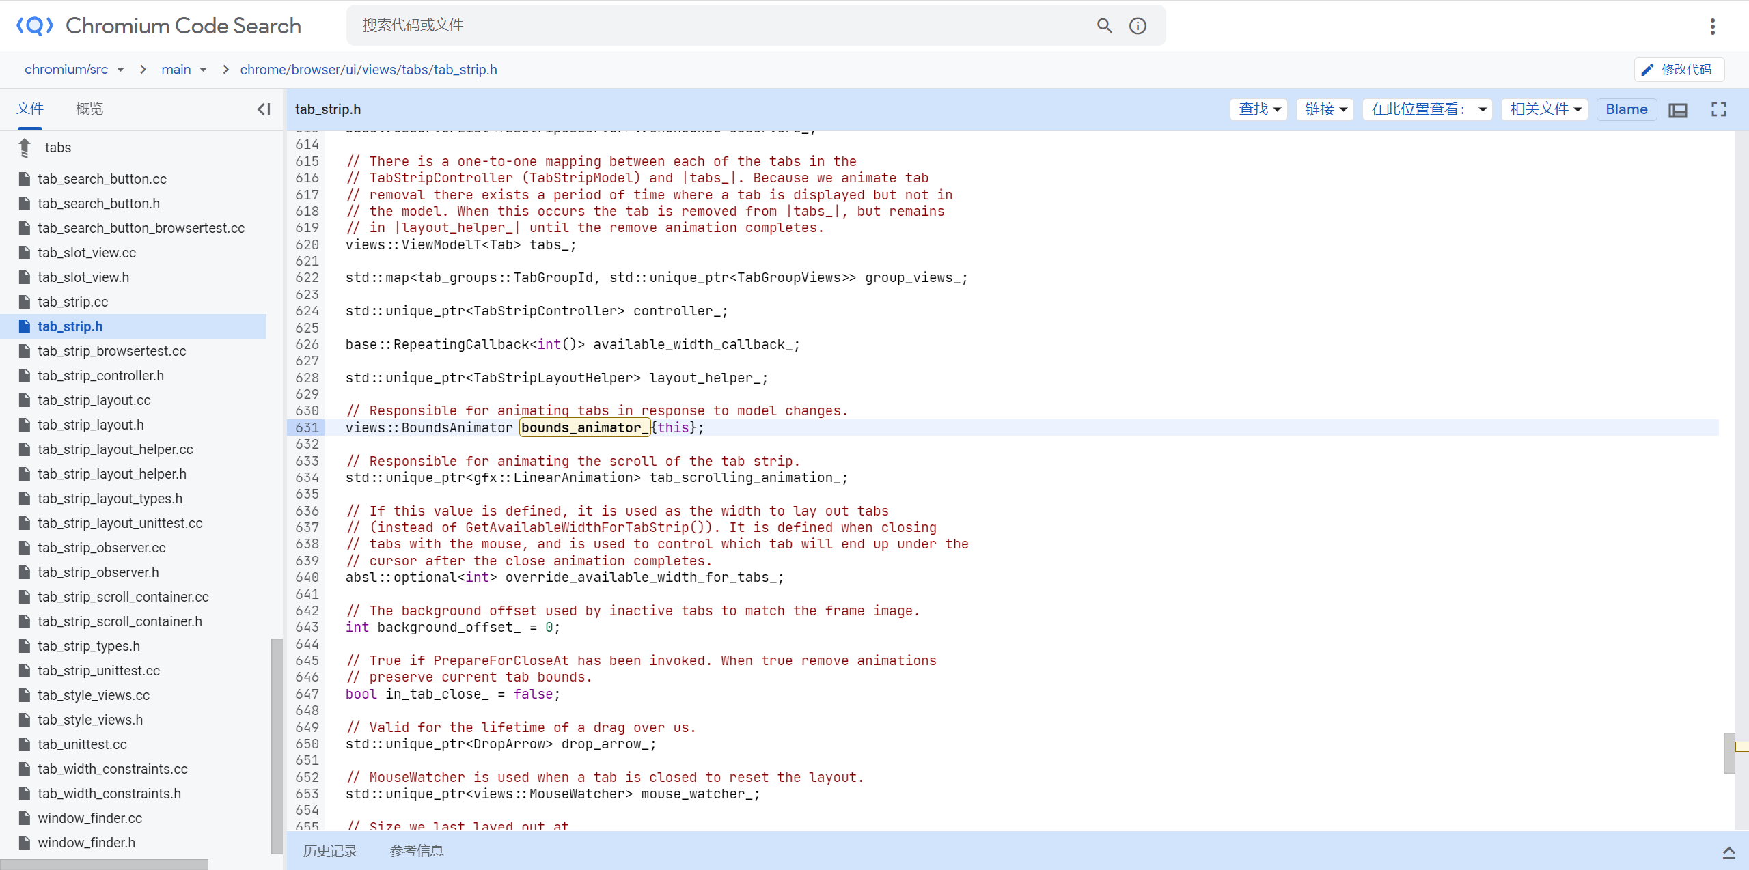Image resolution: width=1749 pixels, height=870 pixels.
Task: Switch to the 概览 tab
Action: pos(89,109)
